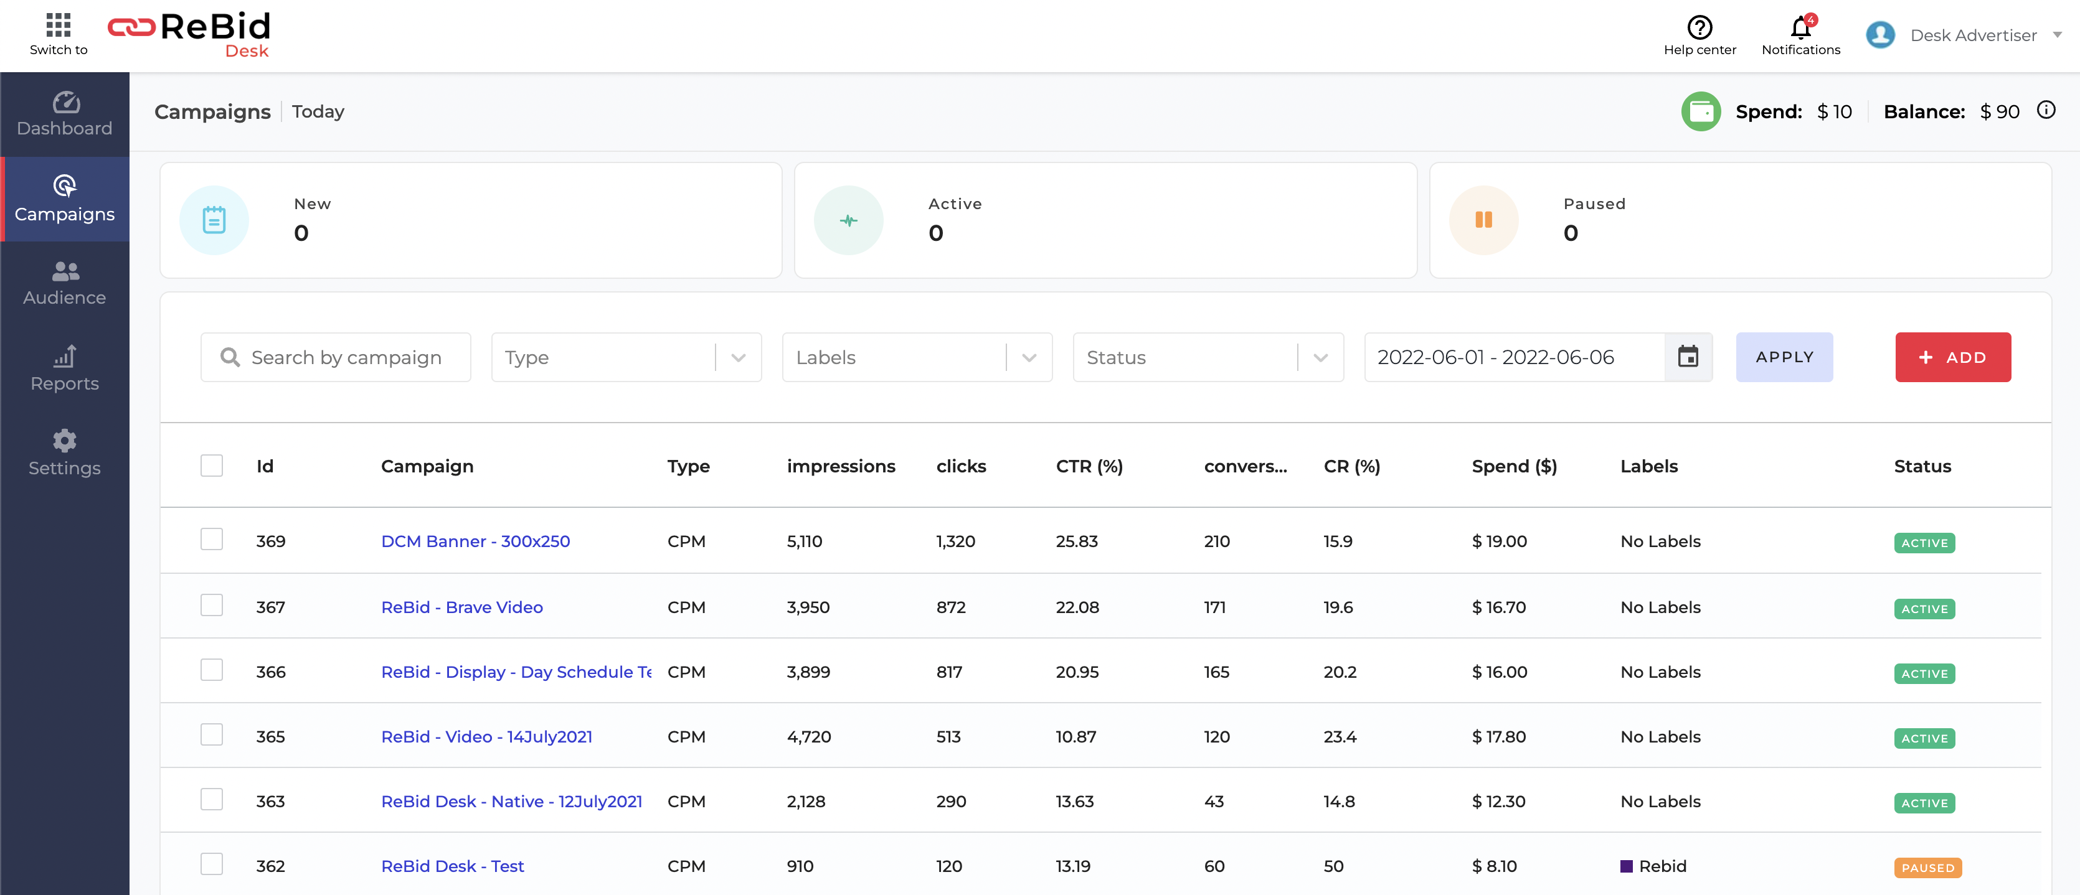Click the Type column header in table
2080x895 pixels.
click(x=688, y=467)
